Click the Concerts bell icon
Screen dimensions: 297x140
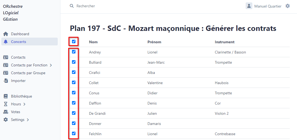6,42
